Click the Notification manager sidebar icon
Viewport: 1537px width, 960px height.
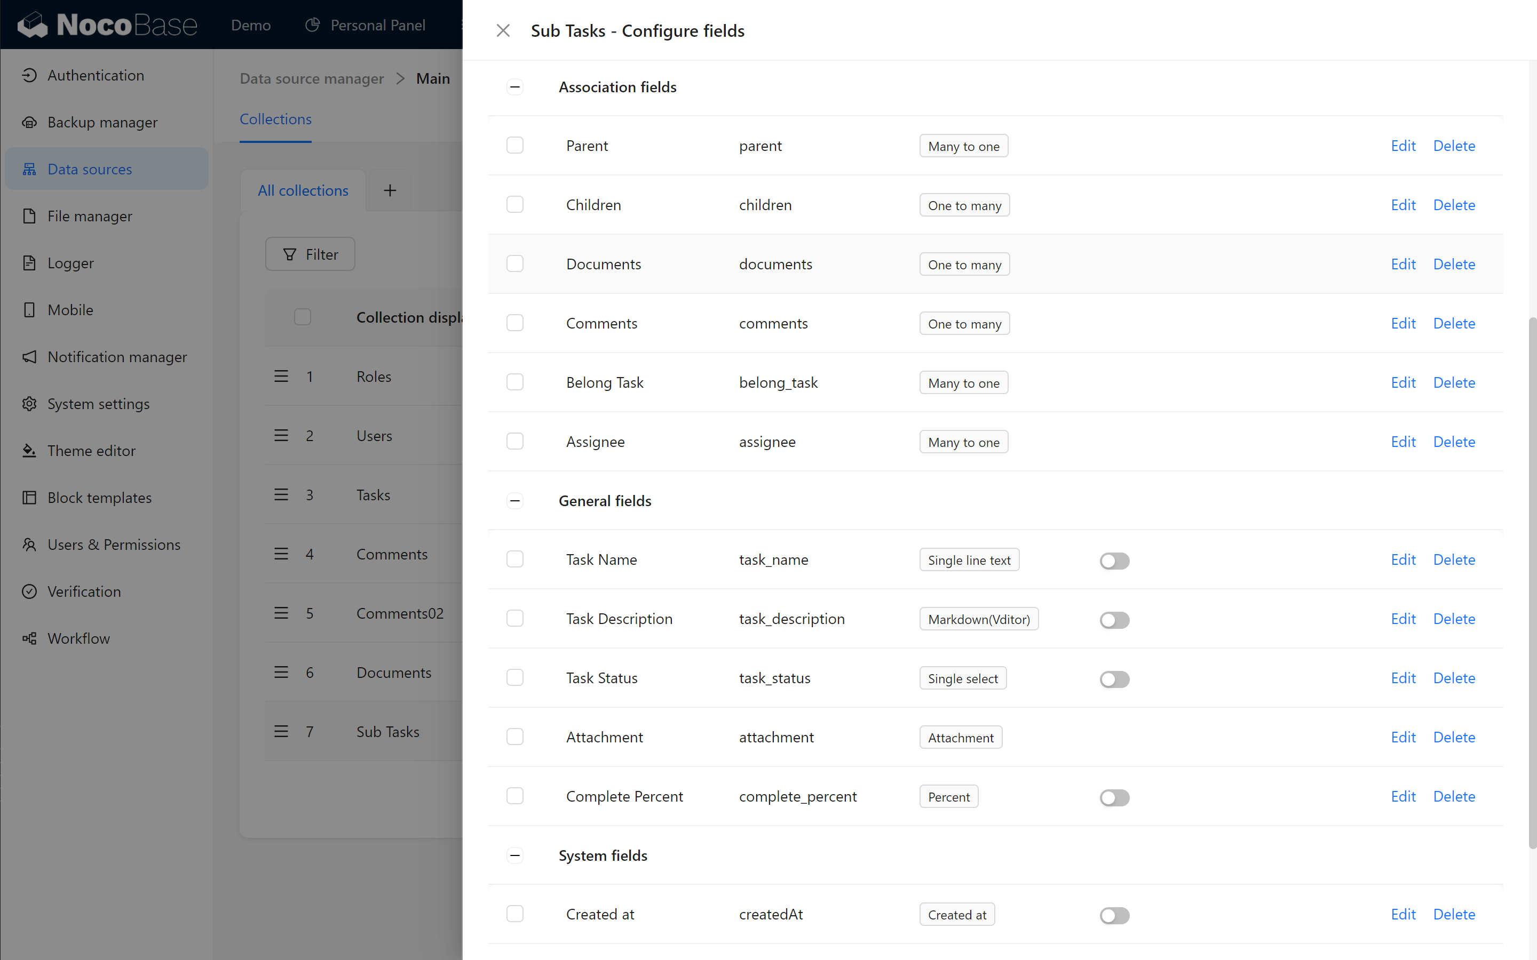30,356
